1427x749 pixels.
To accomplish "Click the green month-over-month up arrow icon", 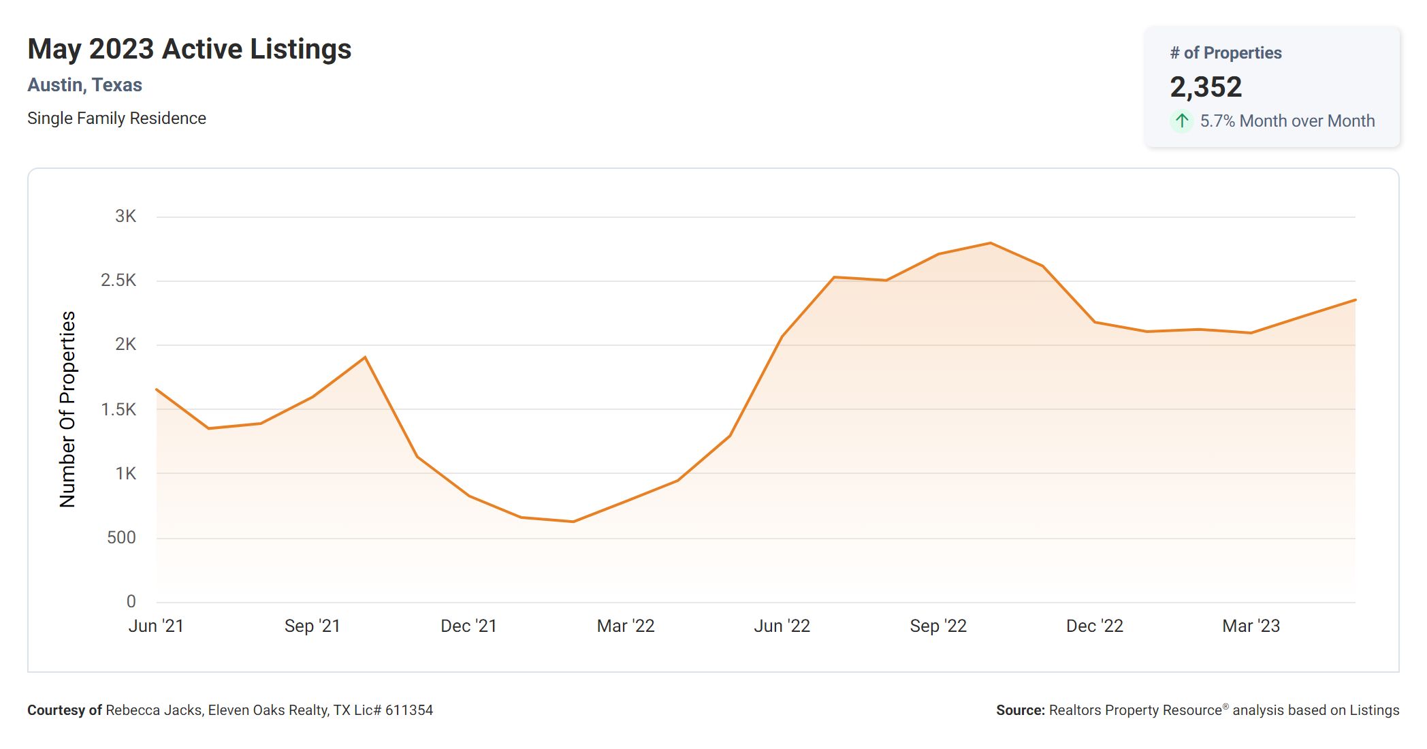I will coord(1182,121).
